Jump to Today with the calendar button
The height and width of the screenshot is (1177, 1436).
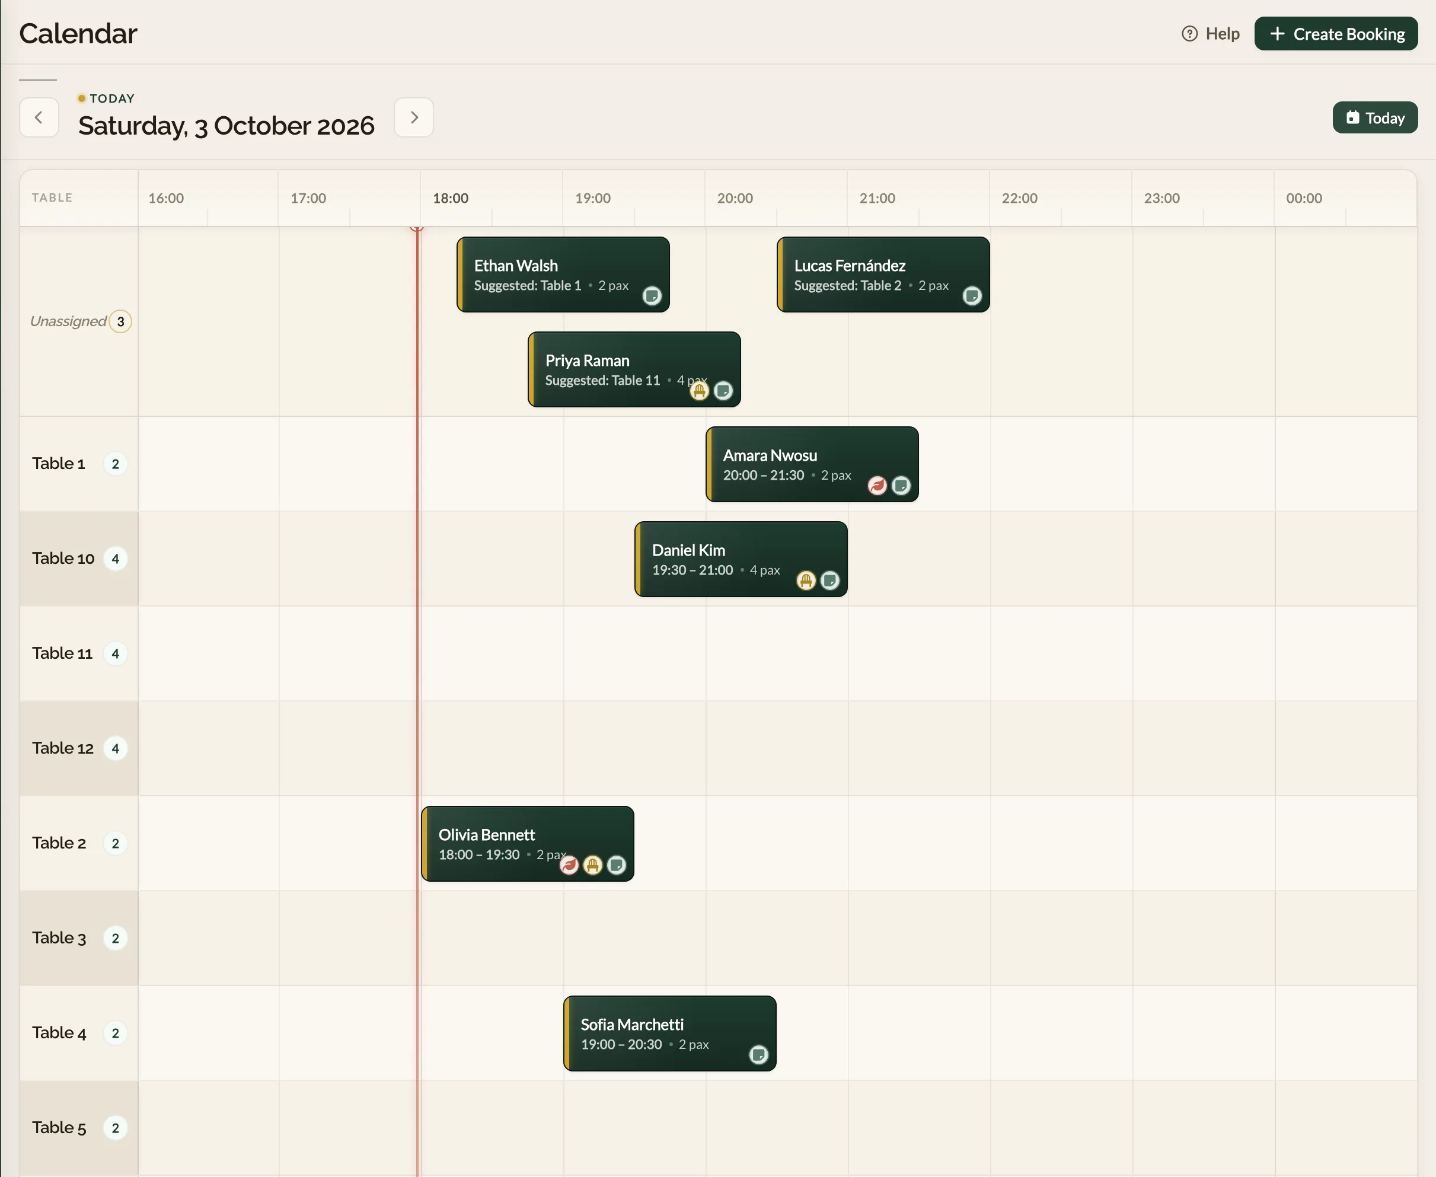click(1375, 118)
